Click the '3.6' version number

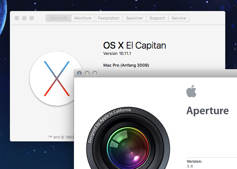[190, 166]
